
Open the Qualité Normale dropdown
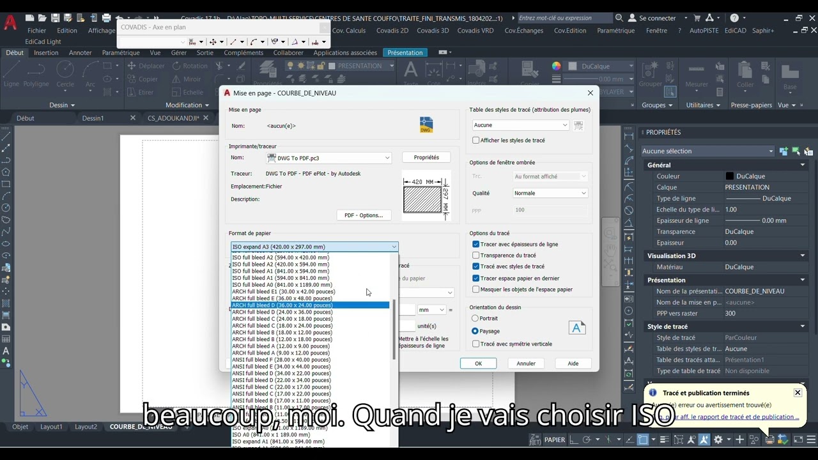point(550,193)
